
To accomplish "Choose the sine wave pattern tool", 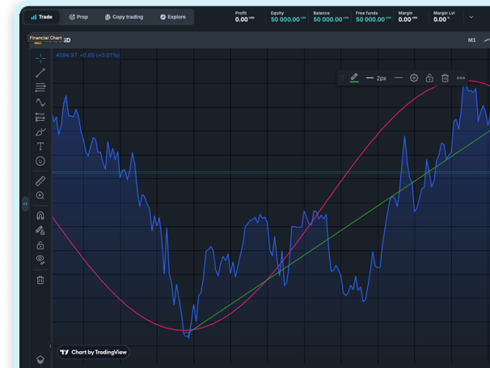I will click(40, 102).
